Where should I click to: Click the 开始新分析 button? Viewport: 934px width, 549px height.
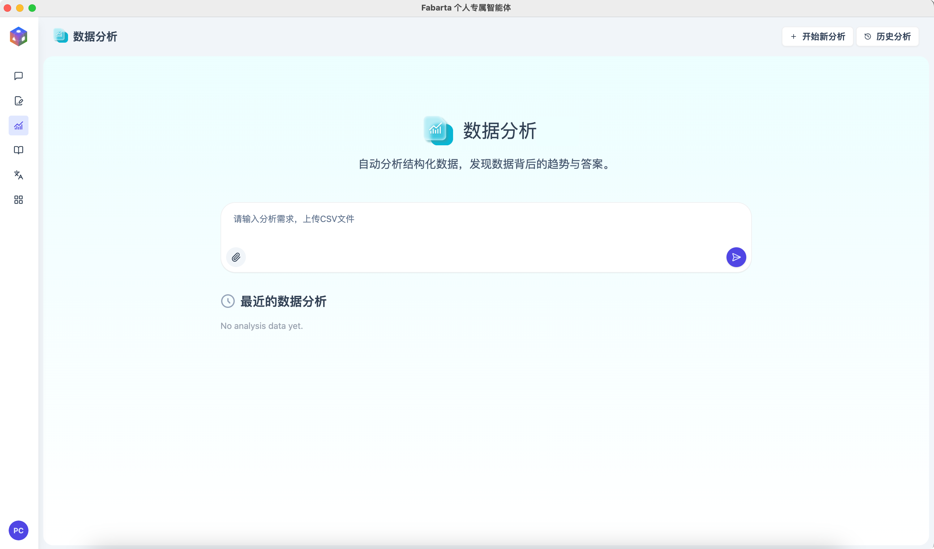point(817,36)
